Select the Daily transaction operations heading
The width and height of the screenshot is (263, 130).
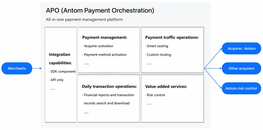click(x=109, y=86)
